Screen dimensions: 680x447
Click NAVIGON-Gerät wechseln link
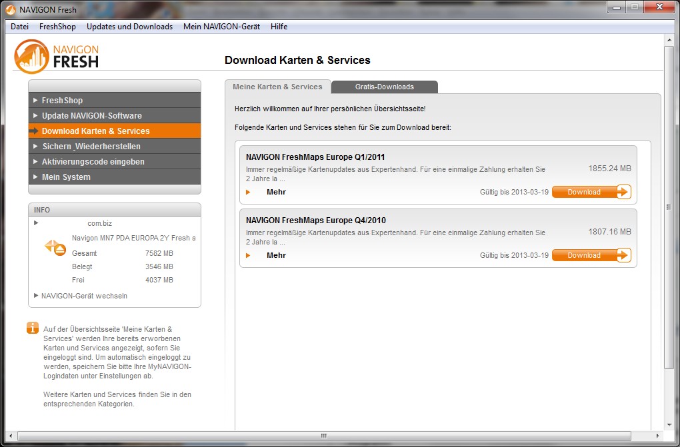coord(84,296)
